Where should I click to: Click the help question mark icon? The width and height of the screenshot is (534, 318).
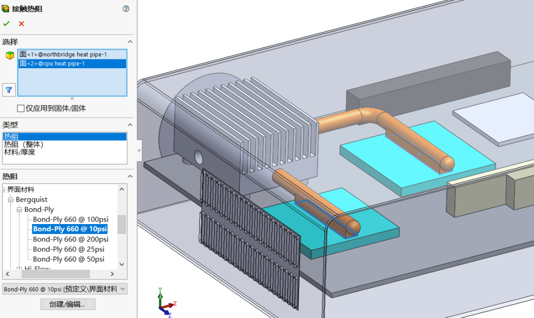(126, 8)
